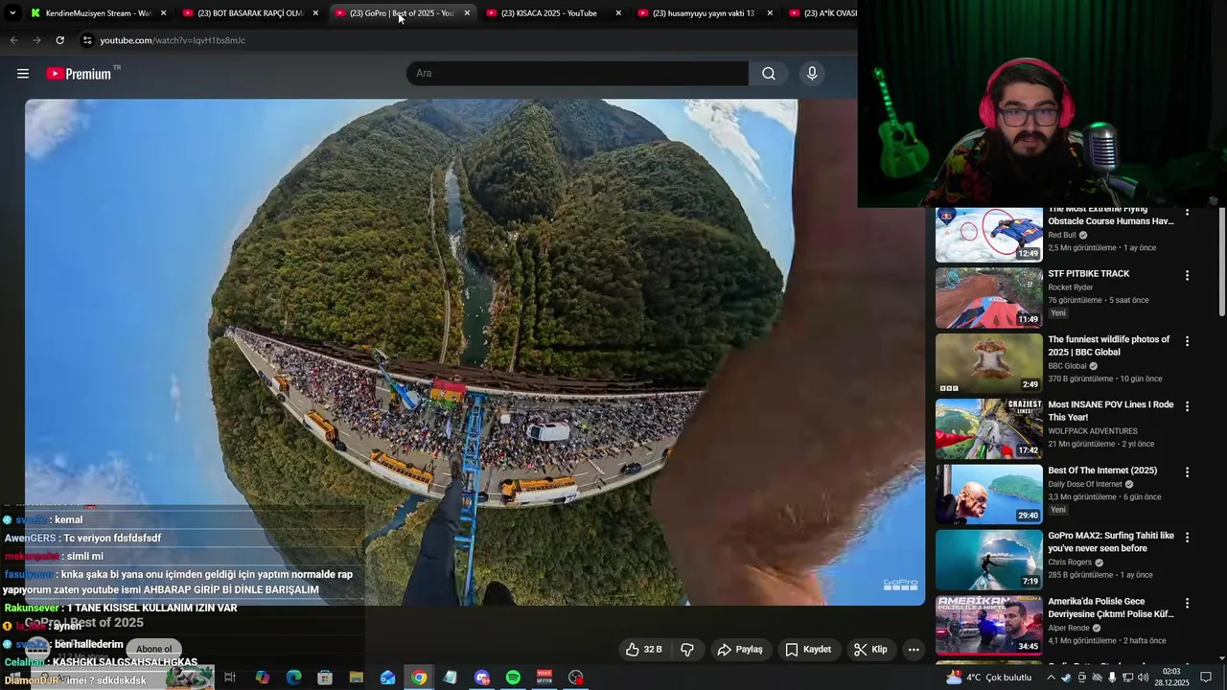Open the YouTube hamburger guide menu
The image size is (1227, 690).
coord(23,74)
